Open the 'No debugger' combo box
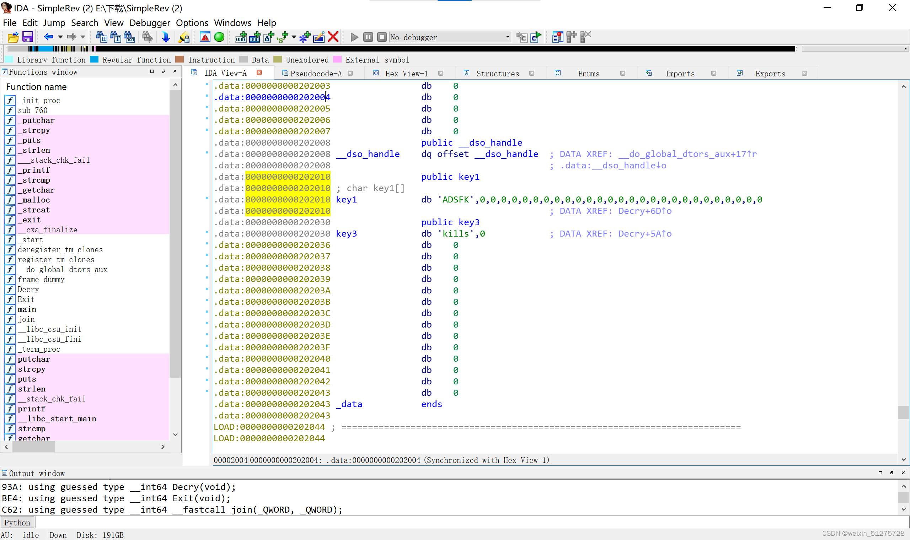The height and width of the screenshot is (540, 910). pyautogui.click(x=450, y=37)
